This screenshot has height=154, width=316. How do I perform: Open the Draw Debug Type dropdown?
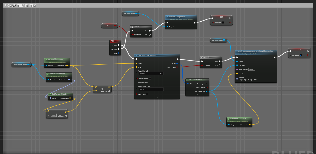[151, 89]
